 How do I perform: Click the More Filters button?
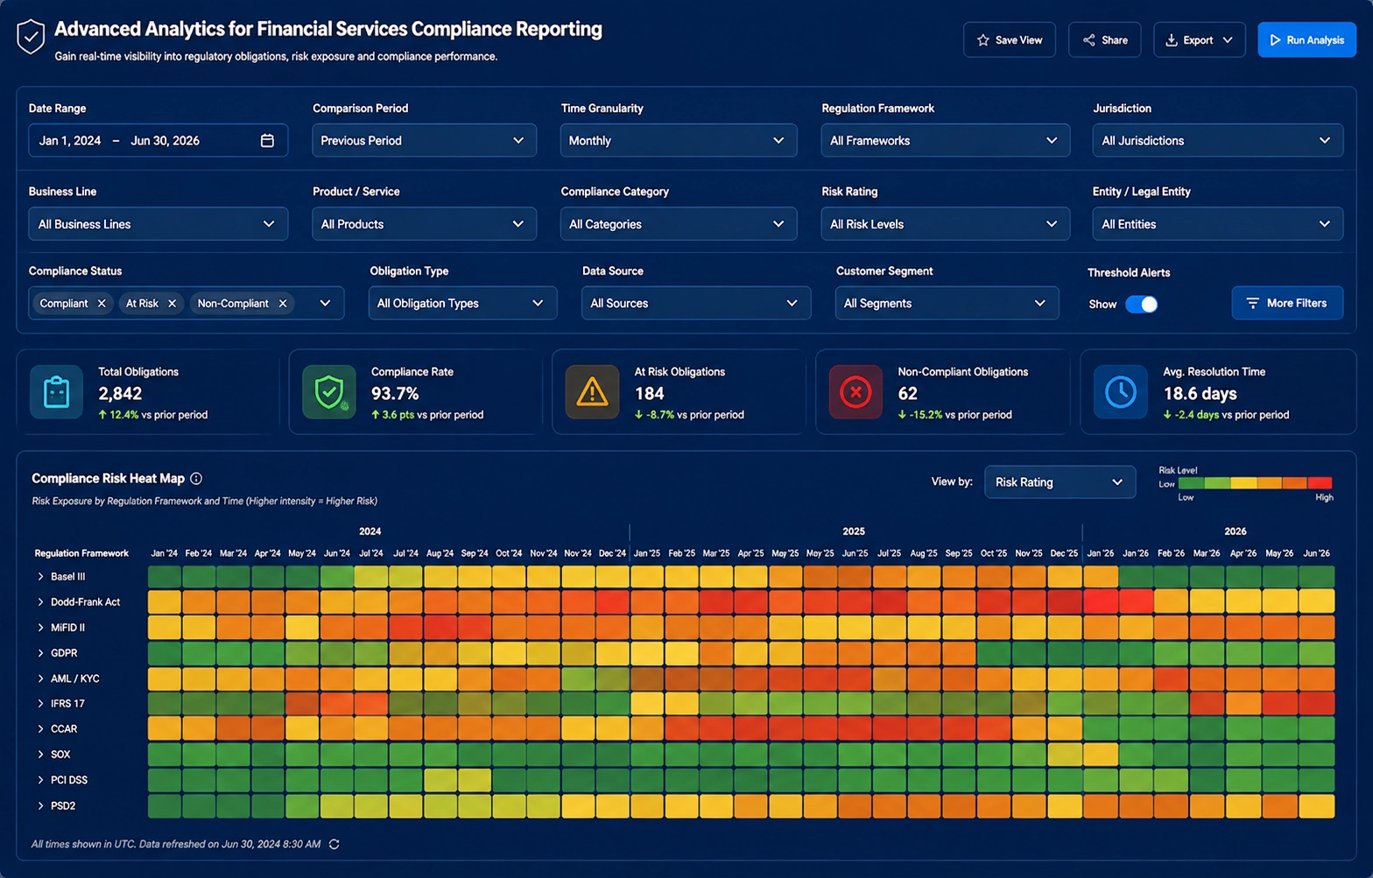pyautogui.click(x=1287, y=303)
